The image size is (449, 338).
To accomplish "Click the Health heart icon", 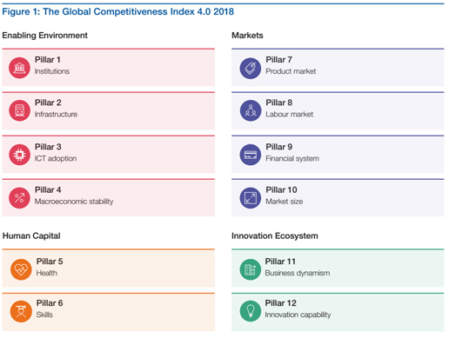I will pyautogui.click(x=21, y=269).
